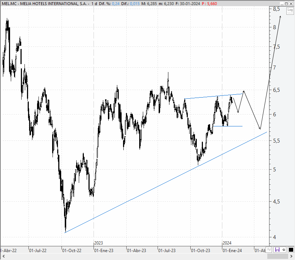Click the 6,5 price axis label

pyautogui.click(x=276, y=90)
